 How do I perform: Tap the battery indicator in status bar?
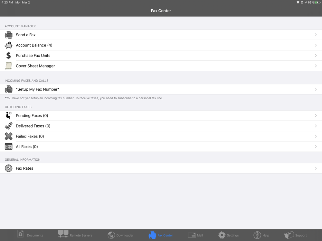point(317,3)
